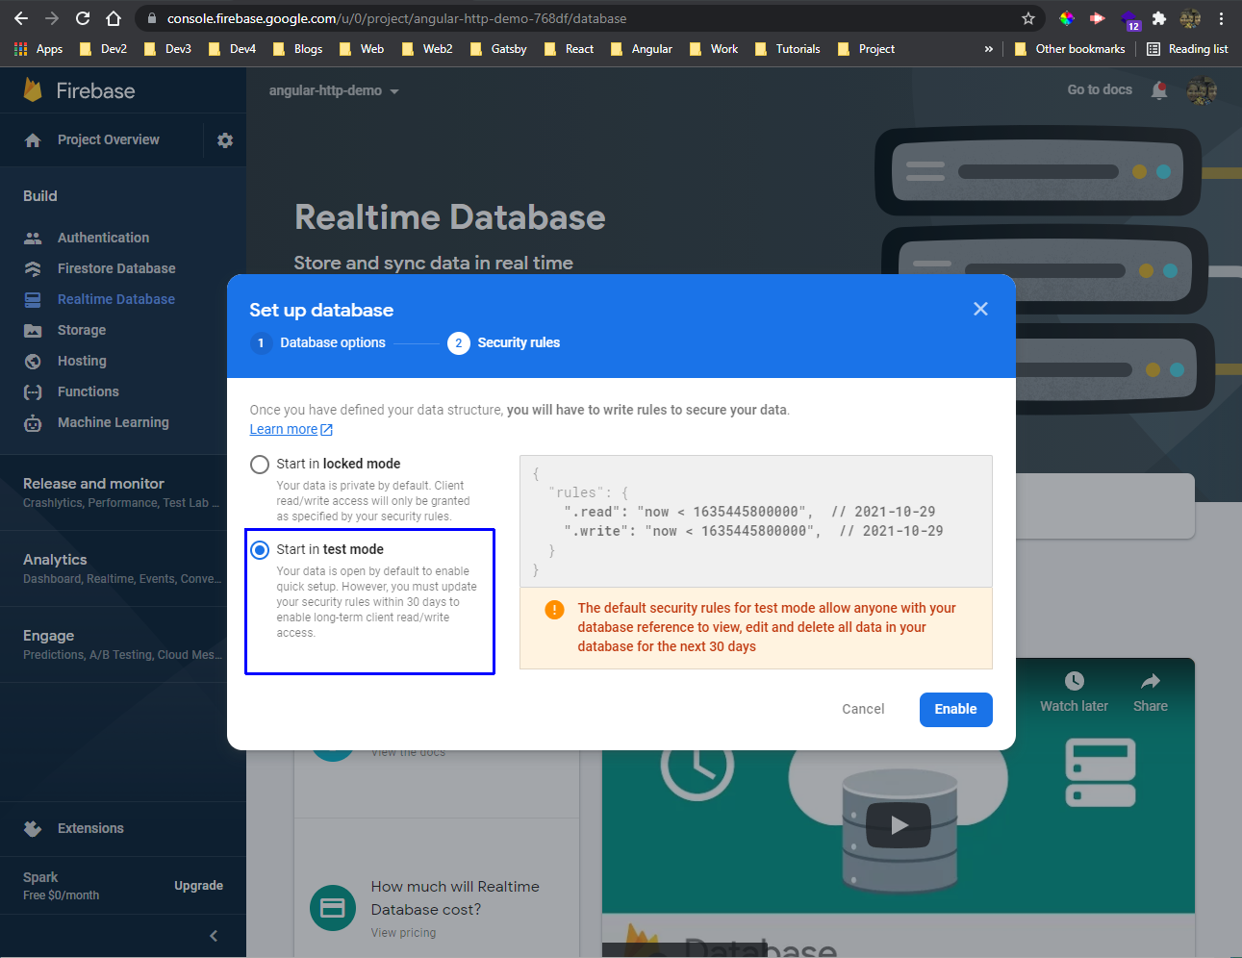Click the browser forward arrow

52,18
